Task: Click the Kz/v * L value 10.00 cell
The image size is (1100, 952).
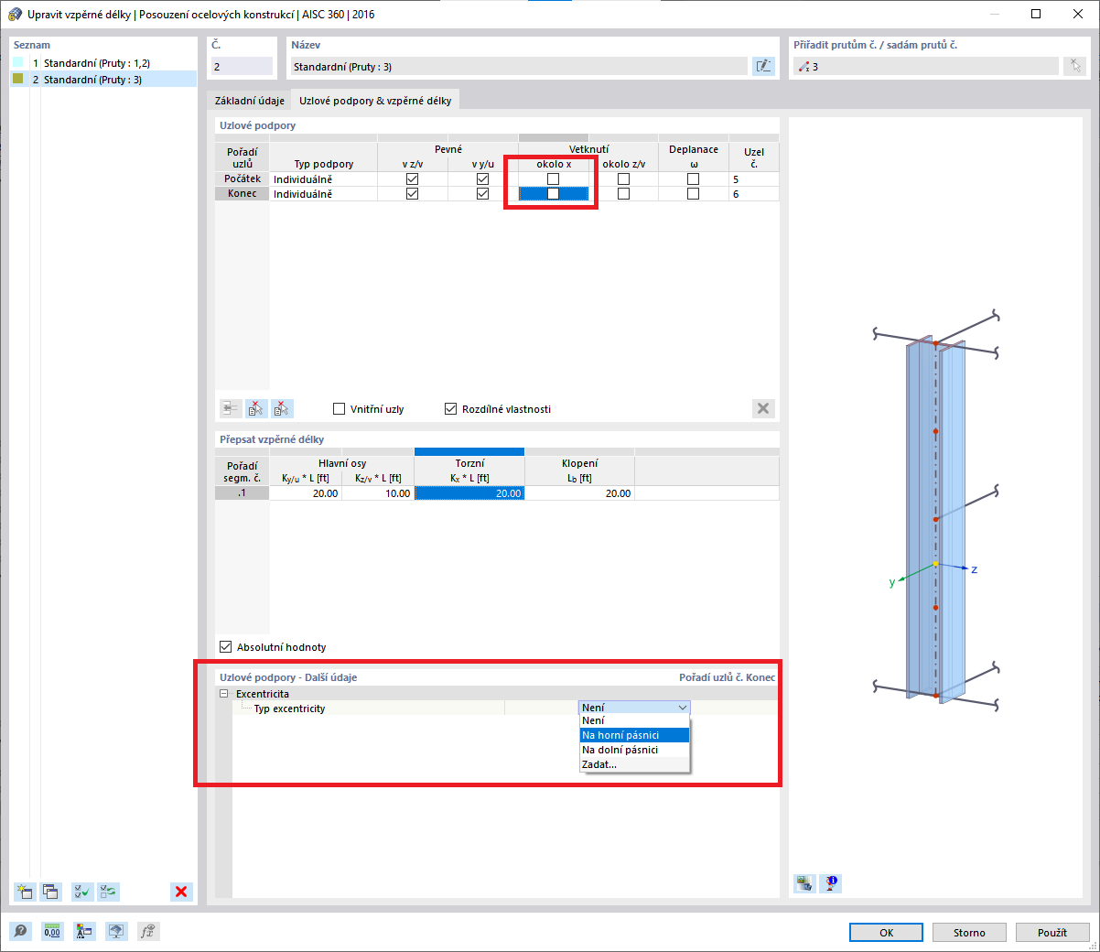Action: [378, 493]
